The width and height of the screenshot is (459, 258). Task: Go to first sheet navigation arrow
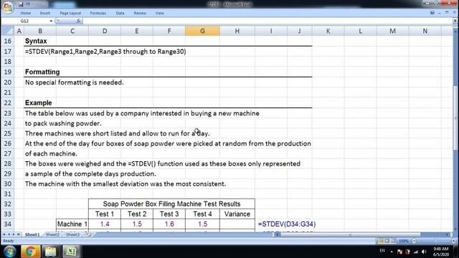coord(4,234)
